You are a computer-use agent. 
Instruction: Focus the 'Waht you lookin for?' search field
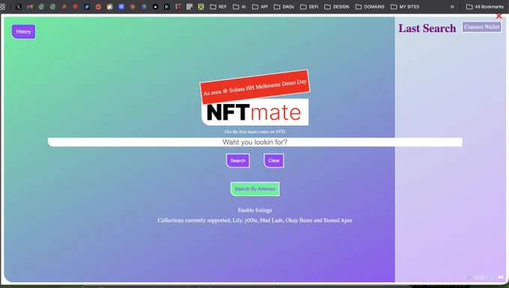tap(254, 142)
